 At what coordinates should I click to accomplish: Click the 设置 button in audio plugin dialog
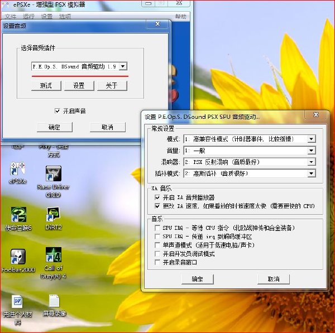point(79,86)
